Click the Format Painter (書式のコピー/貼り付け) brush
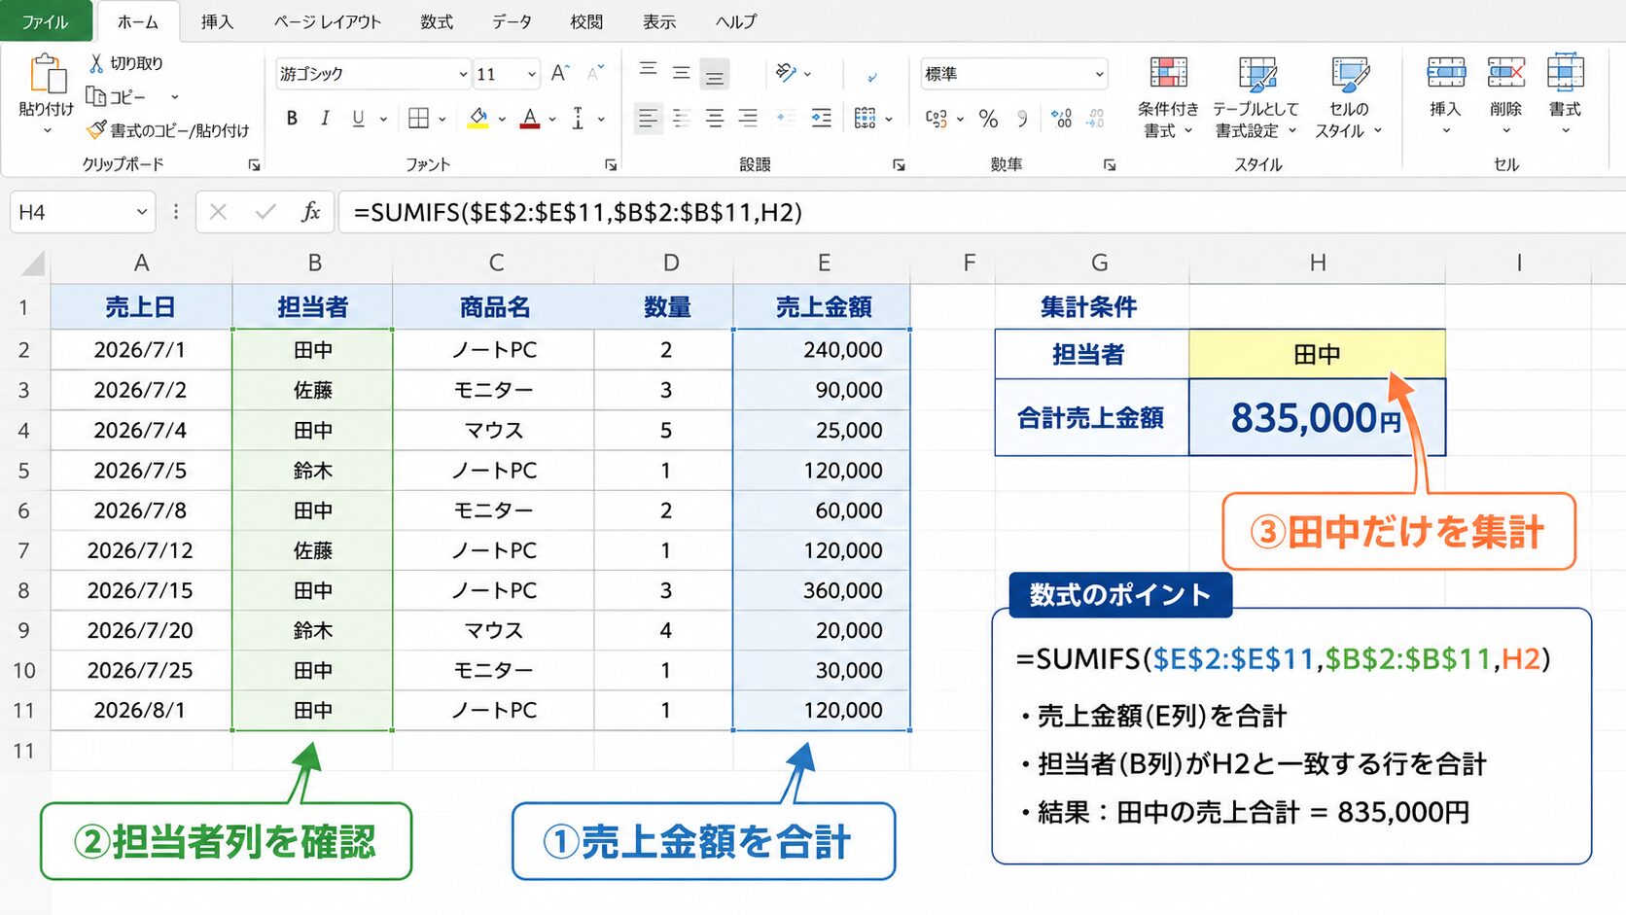This screenshot has width=1626, height=915. [96, 129]
